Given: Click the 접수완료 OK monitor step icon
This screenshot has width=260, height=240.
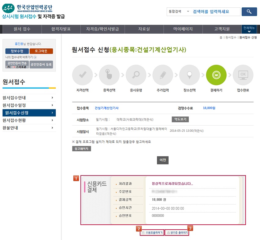Looking at the screenshot, I should (243, 75).
